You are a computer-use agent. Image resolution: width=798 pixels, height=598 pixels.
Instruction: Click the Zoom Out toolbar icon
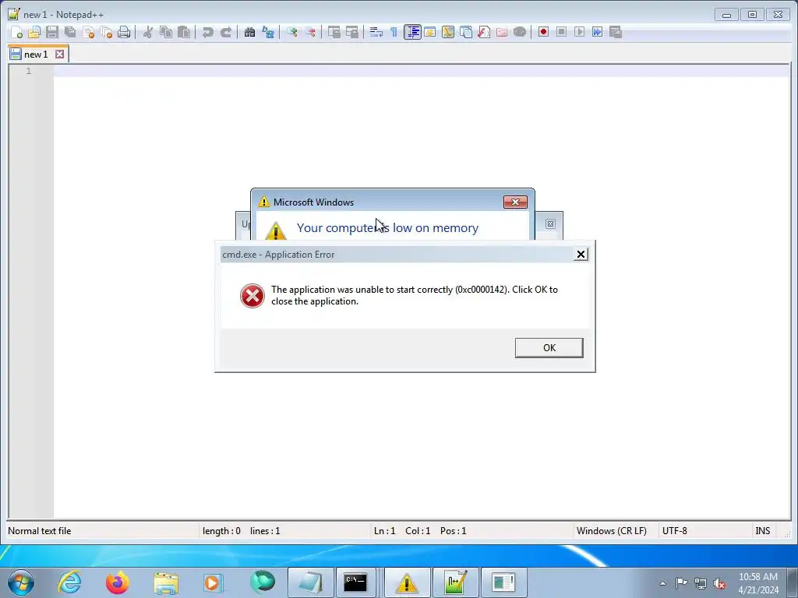coord(309,33)
